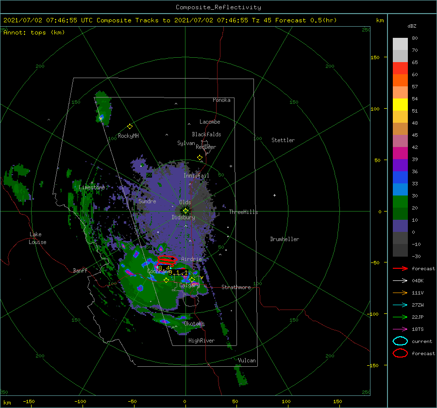Click the Banff label
The image size is (437, 408).
pos(80,270)
